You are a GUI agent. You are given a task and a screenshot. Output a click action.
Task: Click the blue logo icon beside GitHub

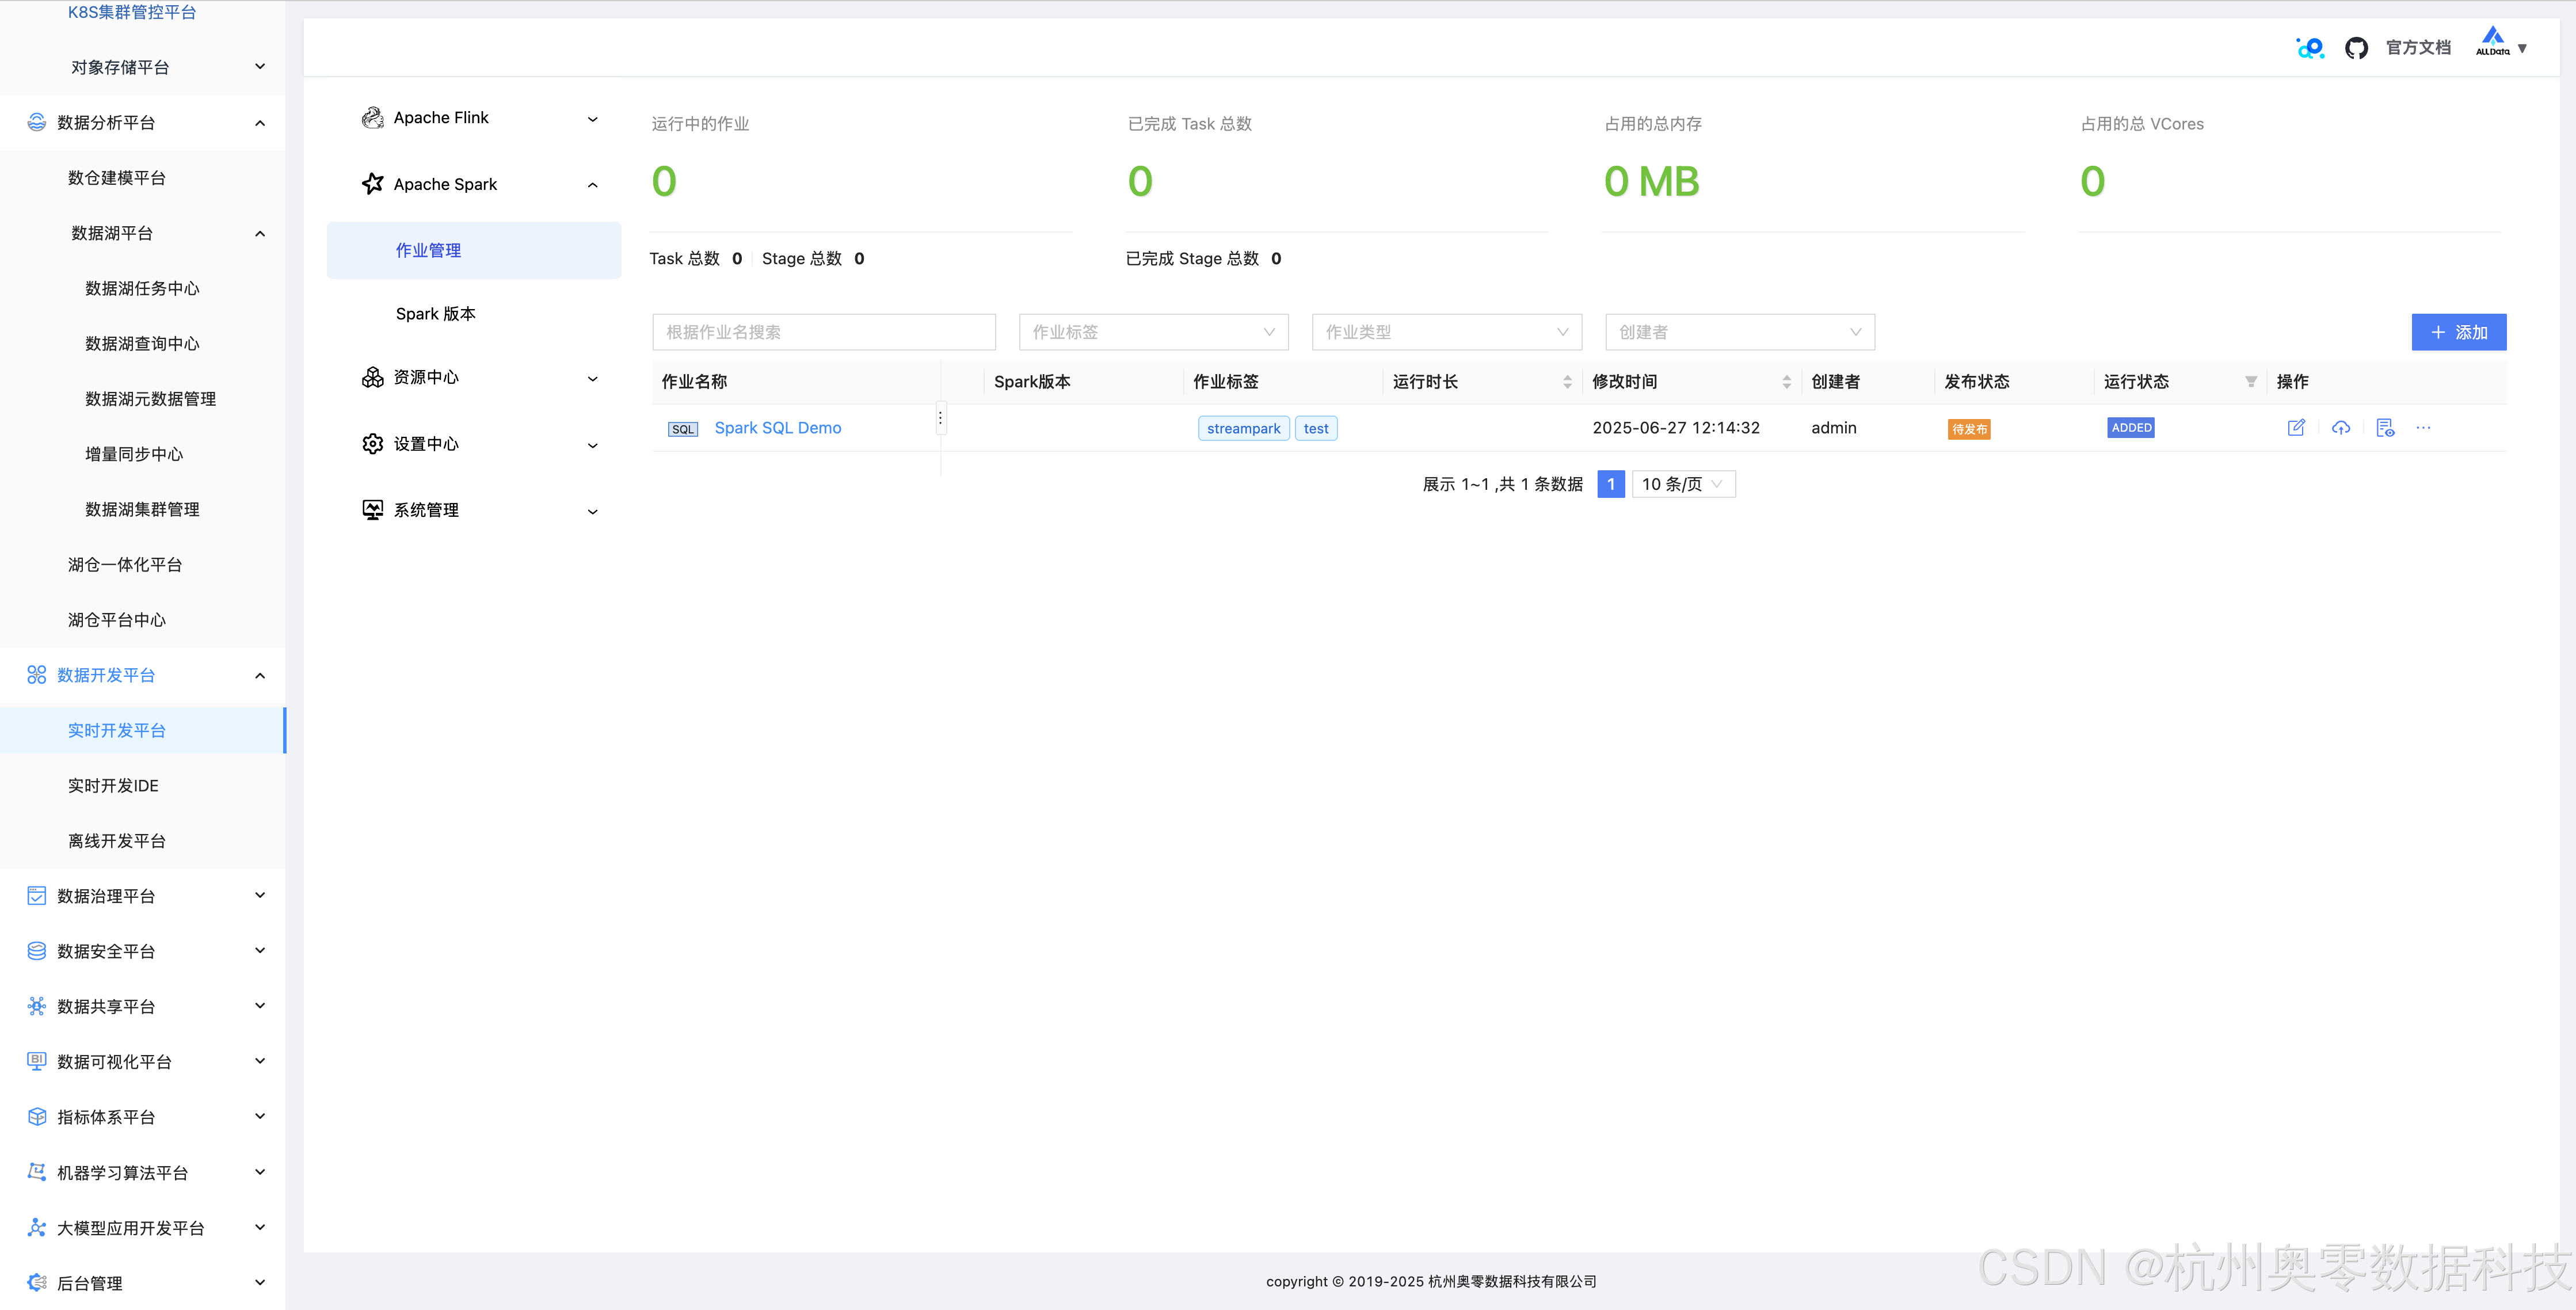pyautogui.click(x=2311, y=48)
